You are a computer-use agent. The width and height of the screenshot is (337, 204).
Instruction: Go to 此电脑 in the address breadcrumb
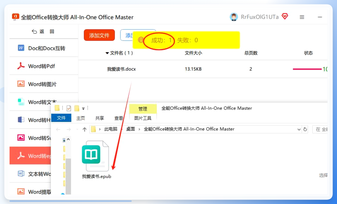(x=111, y=129)
